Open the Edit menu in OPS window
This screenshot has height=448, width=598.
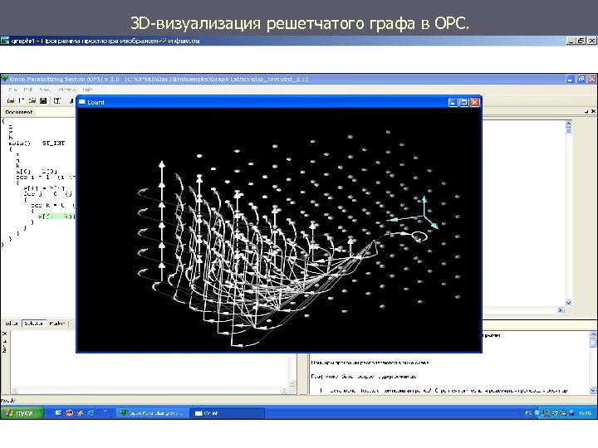pos(28,90)
